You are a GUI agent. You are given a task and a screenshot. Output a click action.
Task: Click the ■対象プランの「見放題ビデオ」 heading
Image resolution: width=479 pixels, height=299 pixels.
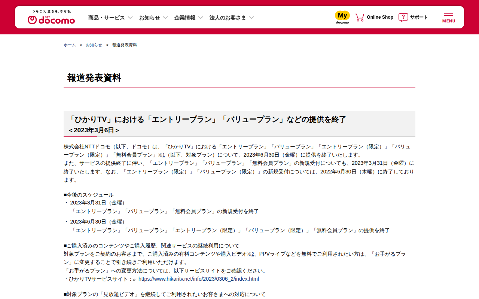click(165, 295)
